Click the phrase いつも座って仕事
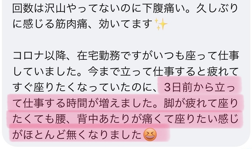252x149 pixels. 196,56
